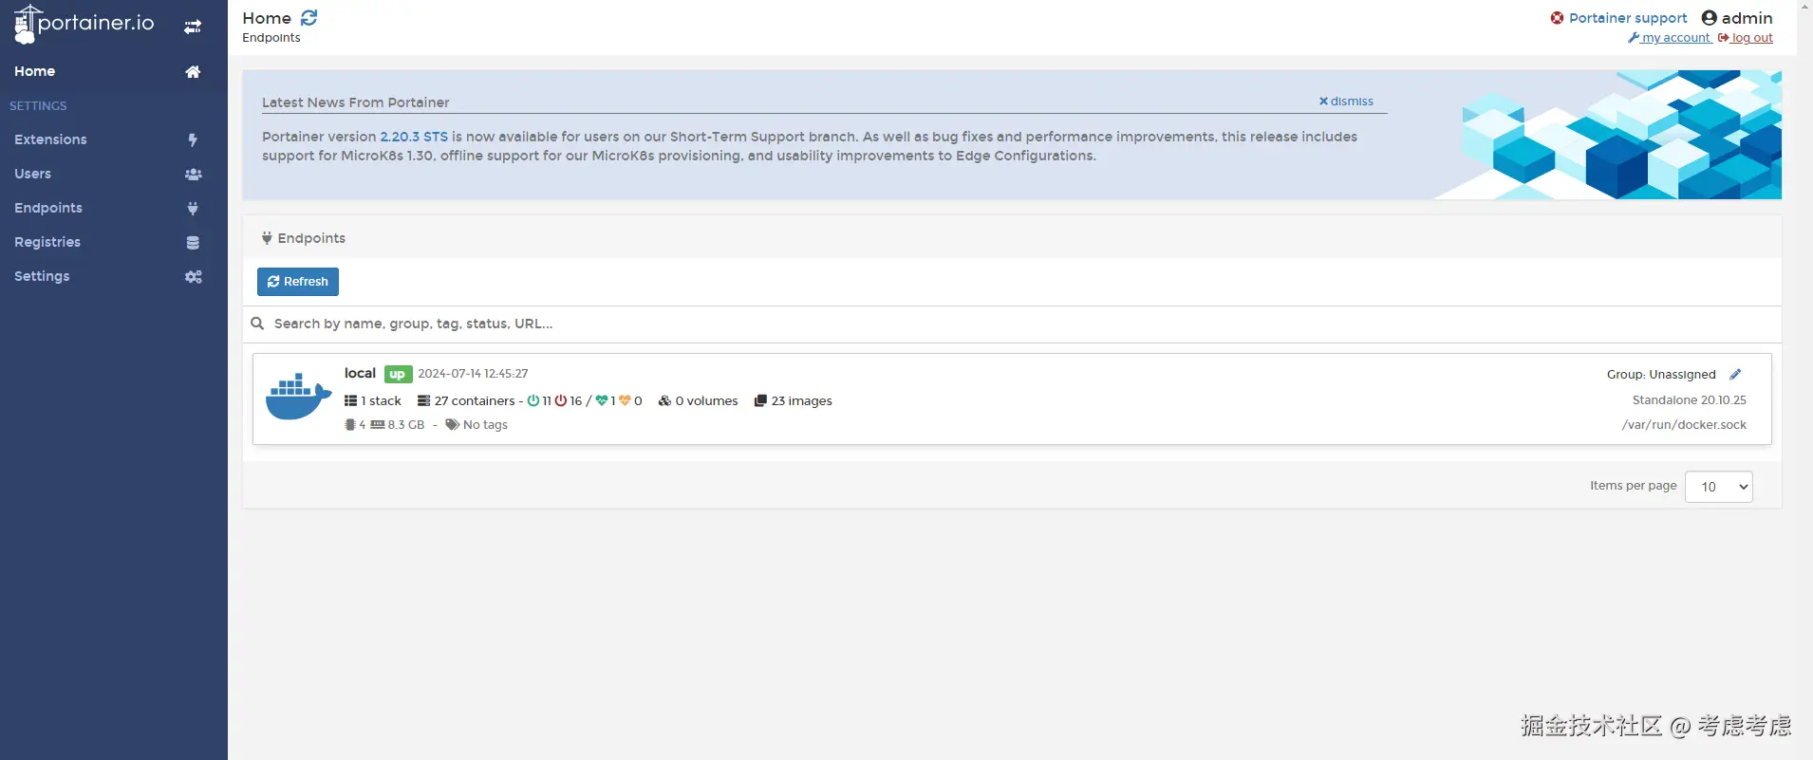1813x760 pixels.
Task: Click the No tags label
Action: pos(485,425)
